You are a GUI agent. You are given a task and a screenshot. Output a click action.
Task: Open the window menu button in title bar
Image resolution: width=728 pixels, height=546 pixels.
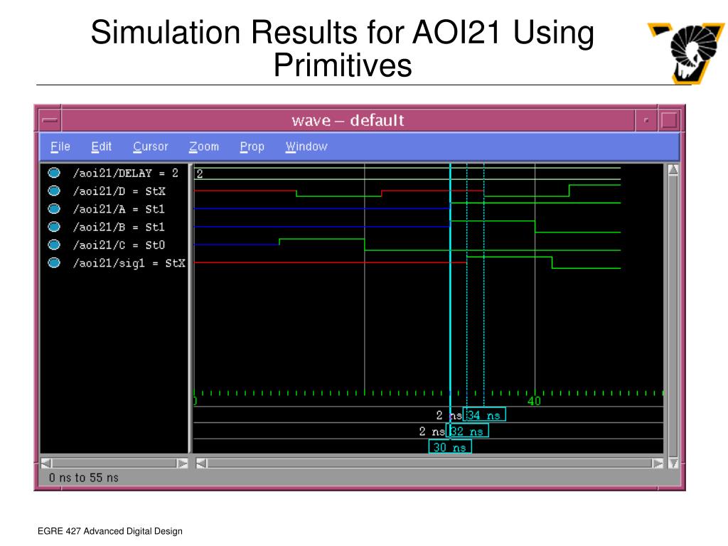(x=50, y=121)
